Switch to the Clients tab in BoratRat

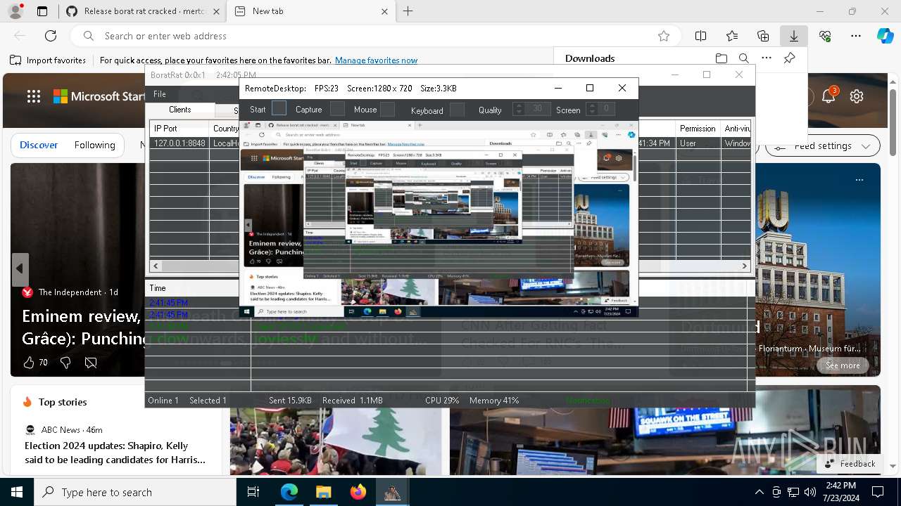[x=180, y=110]
